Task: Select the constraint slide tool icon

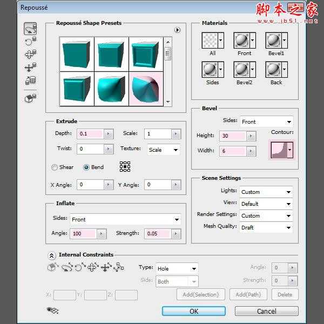Action: coord(106,267)
